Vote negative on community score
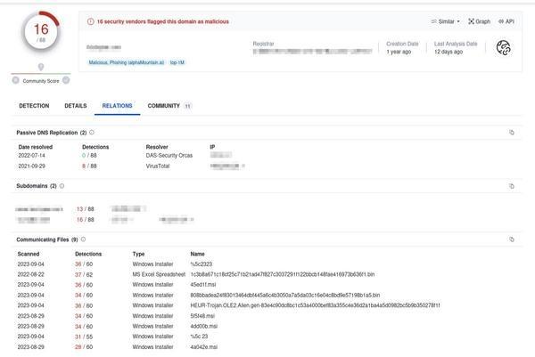Image resolution: width=535 pixels, height=357 pixels. [15, 80]
